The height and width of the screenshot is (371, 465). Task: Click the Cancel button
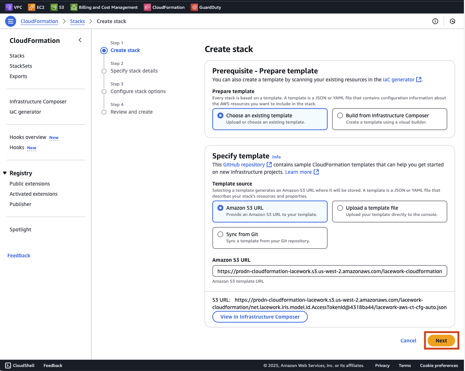408,341
